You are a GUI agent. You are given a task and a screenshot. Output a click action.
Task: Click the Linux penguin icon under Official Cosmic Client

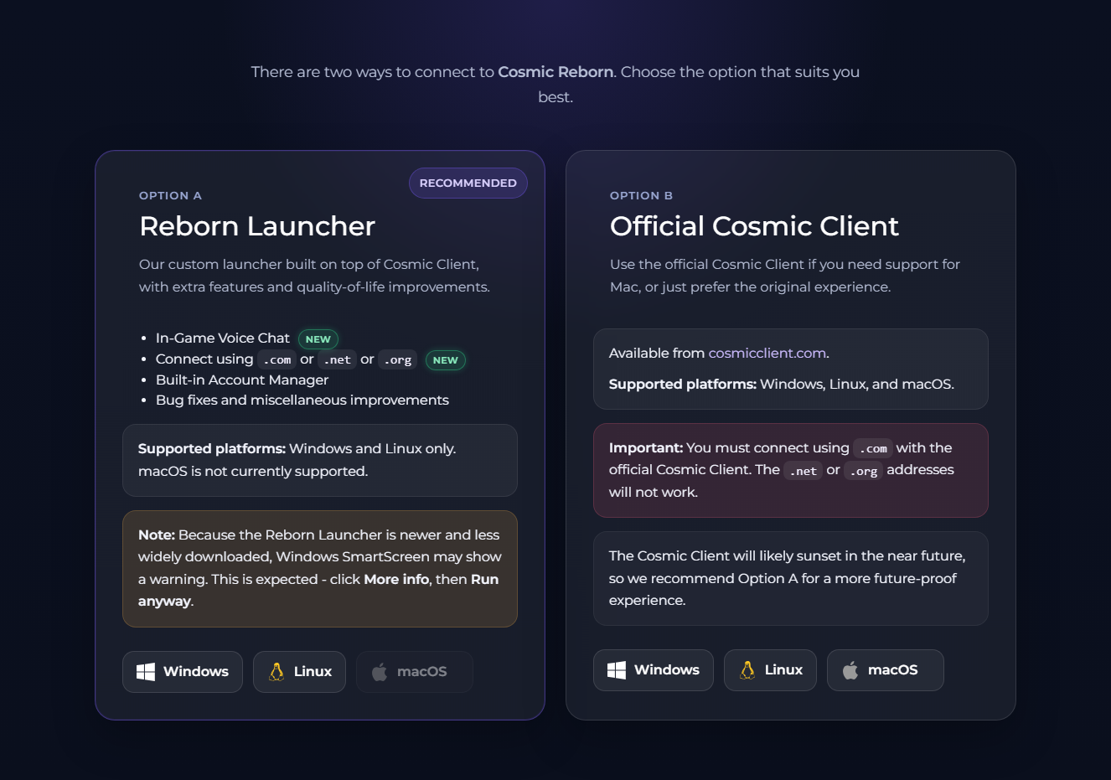747,669
